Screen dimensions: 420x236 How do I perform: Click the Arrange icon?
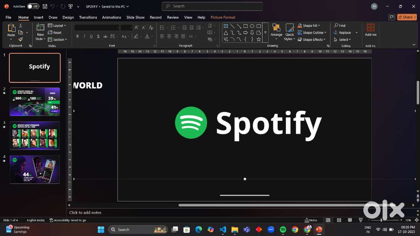[x=276, y=28]
